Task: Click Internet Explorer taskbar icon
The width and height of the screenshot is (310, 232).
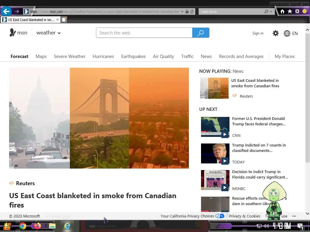Action: pos(67,226)
